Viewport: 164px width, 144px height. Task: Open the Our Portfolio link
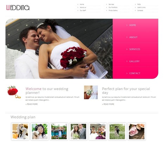click(113, 7)
